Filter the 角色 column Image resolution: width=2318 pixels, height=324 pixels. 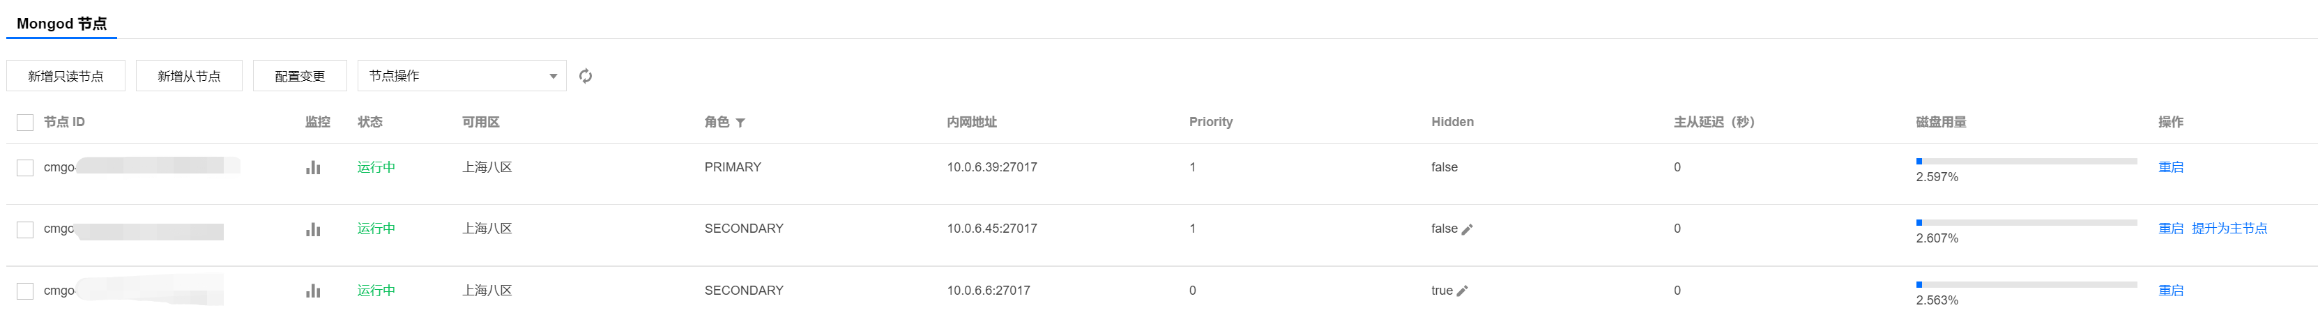click(x=740, y=123)
